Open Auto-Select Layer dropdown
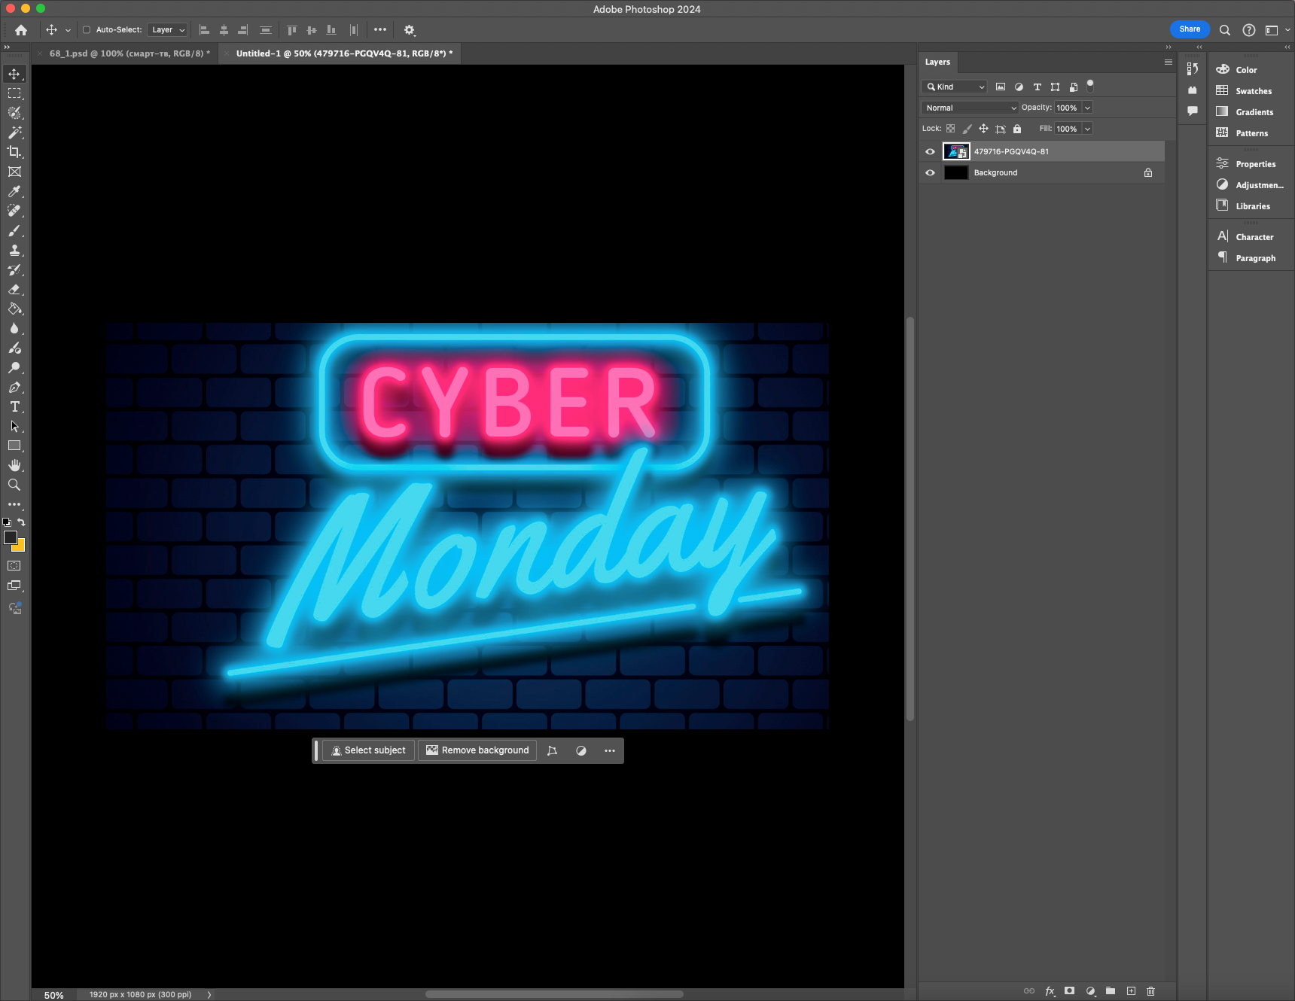Screen dimensions: 1295x1001 tap(167, 30)
